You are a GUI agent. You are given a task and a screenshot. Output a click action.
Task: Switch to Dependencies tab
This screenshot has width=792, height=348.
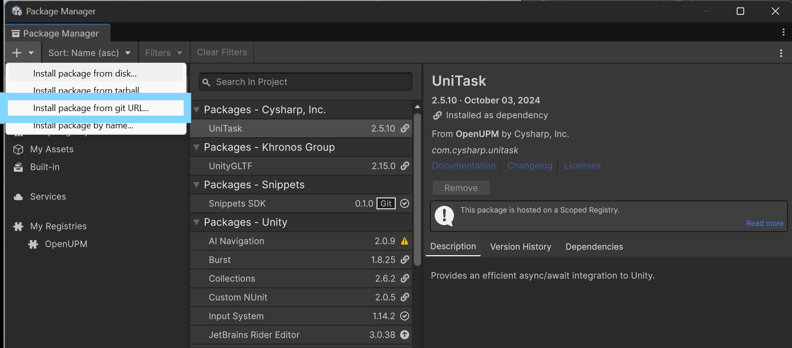tap(594, 247)
